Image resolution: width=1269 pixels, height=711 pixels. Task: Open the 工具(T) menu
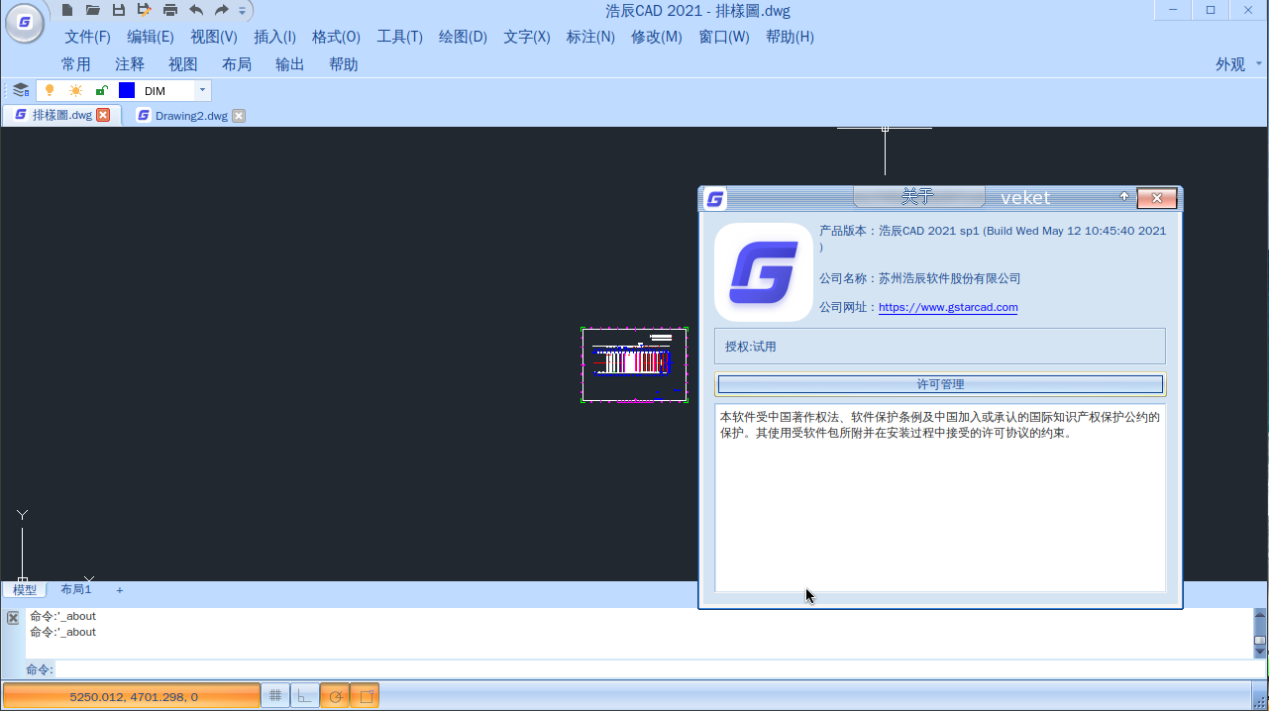coord(399,37)
